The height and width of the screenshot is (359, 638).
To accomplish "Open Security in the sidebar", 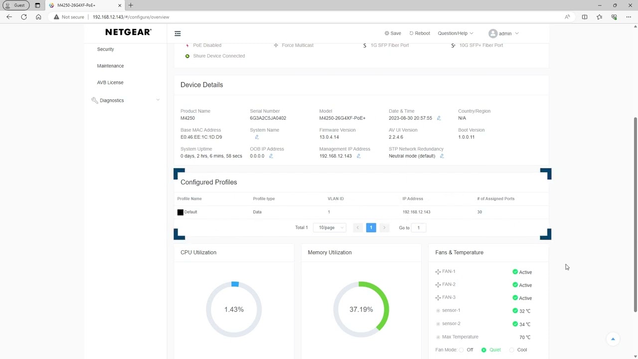I will pyautogui.click(x=105, y=49).
